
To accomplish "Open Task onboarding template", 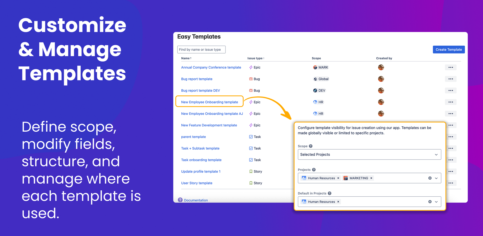I will coord(201,160).
